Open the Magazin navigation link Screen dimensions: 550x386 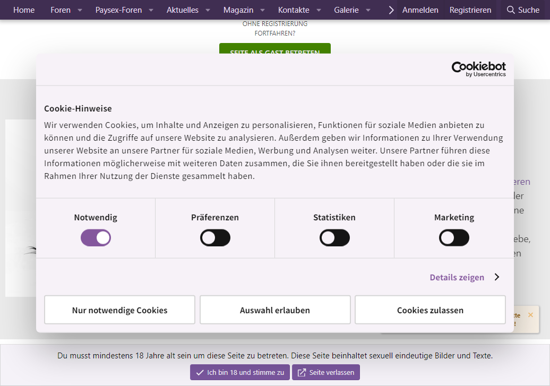238,10
